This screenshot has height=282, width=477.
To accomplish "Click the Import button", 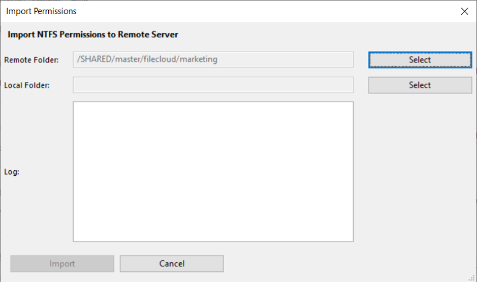I will (62, 263).
